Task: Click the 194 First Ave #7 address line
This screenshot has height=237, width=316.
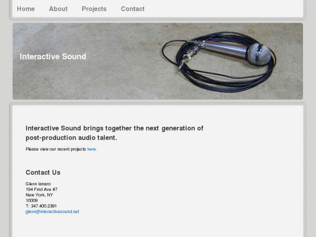Action: click(x=41, y=190)
